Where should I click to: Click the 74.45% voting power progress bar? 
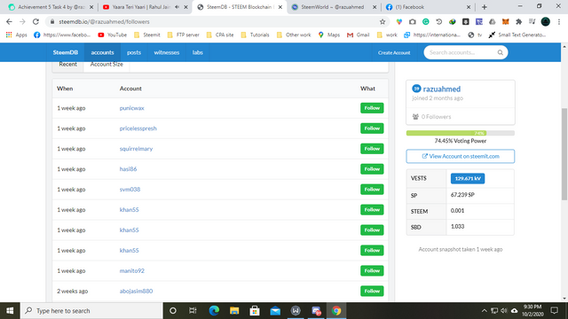point(461,133)
